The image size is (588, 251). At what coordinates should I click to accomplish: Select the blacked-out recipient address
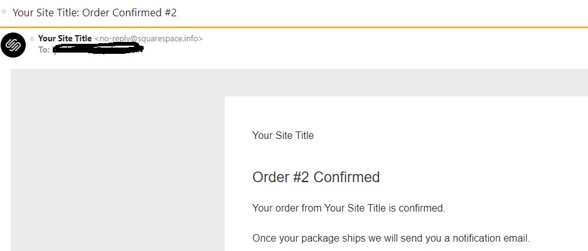[97, 49]
